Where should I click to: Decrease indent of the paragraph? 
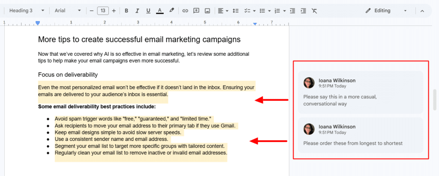[292, 11]
